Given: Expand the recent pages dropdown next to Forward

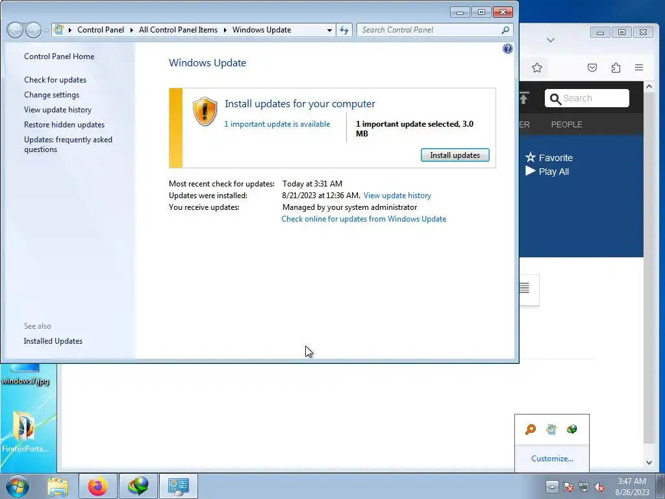Looking at the screenshot, I should pos(46,30).
